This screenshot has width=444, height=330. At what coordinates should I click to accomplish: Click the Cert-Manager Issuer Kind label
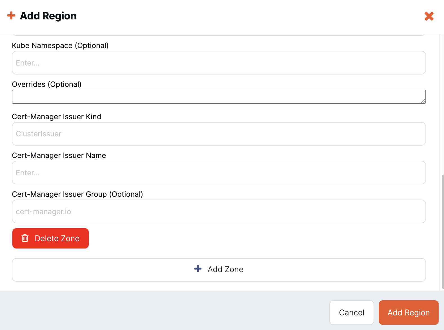(x=57, y=117)
